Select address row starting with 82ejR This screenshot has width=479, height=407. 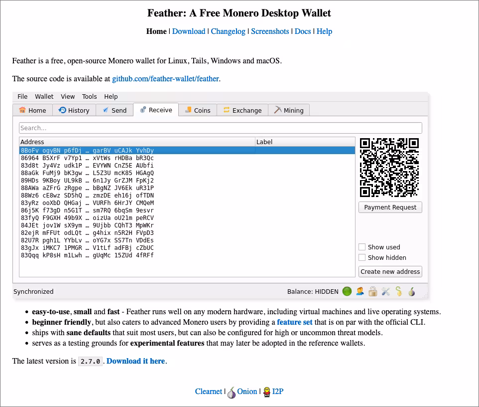tap(187, 233)
